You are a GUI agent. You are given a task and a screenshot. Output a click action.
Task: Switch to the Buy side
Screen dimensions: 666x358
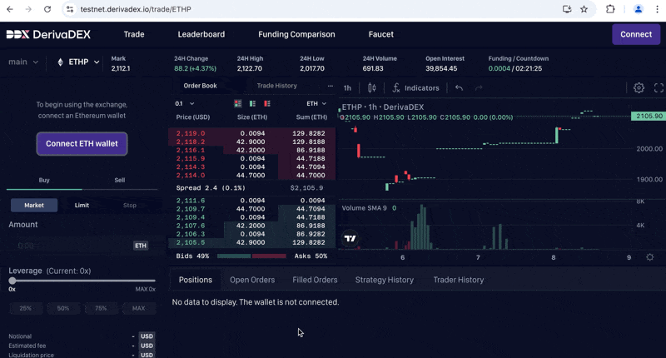(44, 180)
